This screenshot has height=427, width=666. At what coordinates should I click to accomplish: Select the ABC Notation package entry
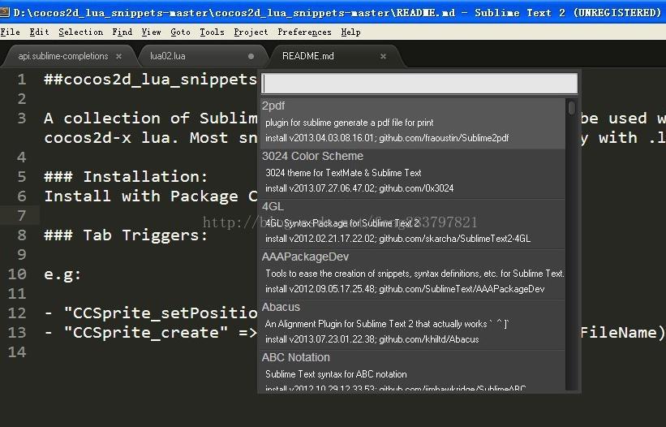click(413, 370)
